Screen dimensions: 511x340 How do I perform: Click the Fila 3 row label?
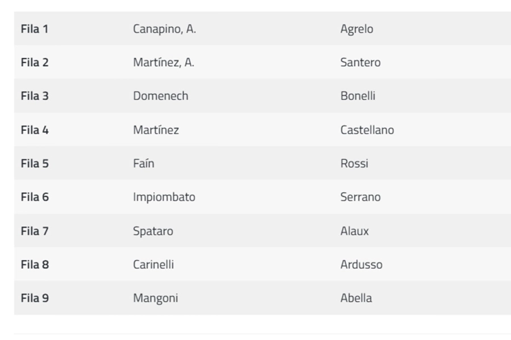point(35,96)
